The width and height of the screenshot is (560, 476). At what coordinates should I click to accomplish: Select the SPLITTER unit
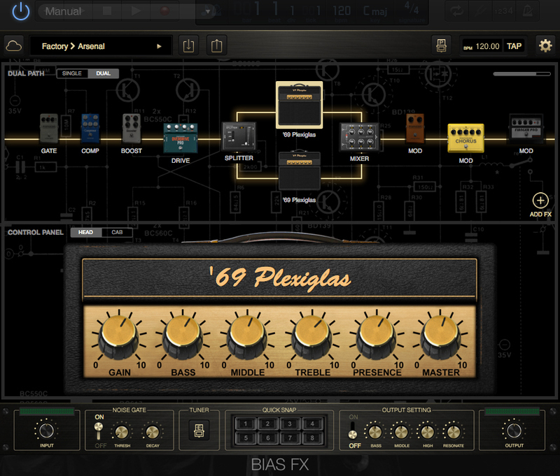239,136
